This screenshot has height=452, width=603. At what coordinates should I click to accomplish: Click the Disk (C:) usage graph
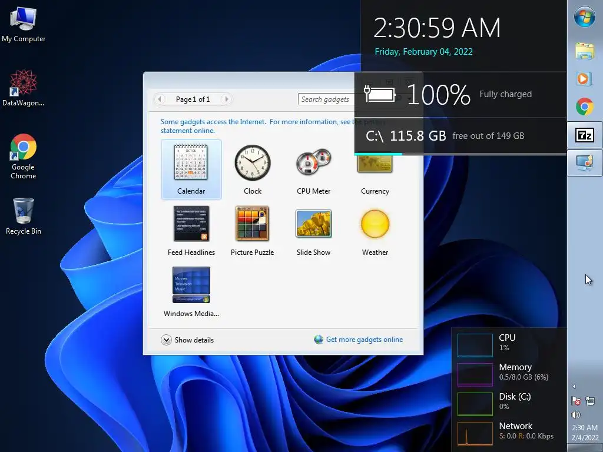click(x=475, y=404)
